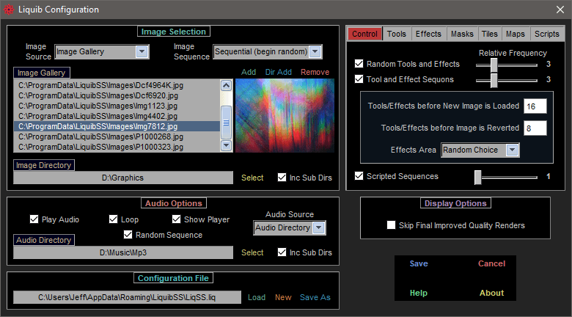Toggle Show Player checkbox
Image resolution: width=572 pixels, height=317 pixels.
177,219
